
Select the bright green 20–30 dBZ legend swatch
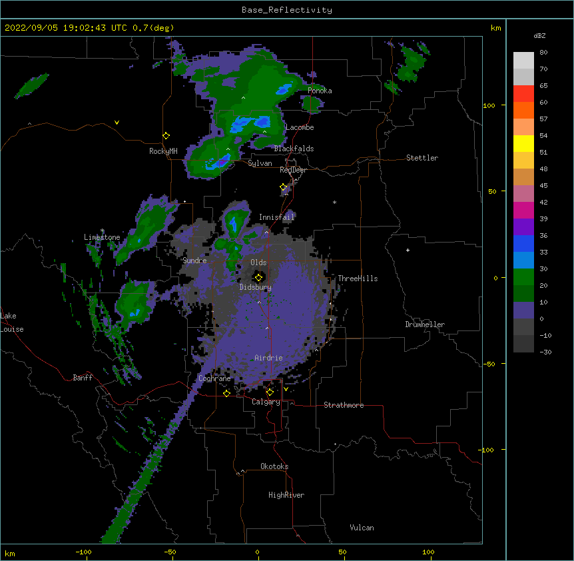coord(523,277)
